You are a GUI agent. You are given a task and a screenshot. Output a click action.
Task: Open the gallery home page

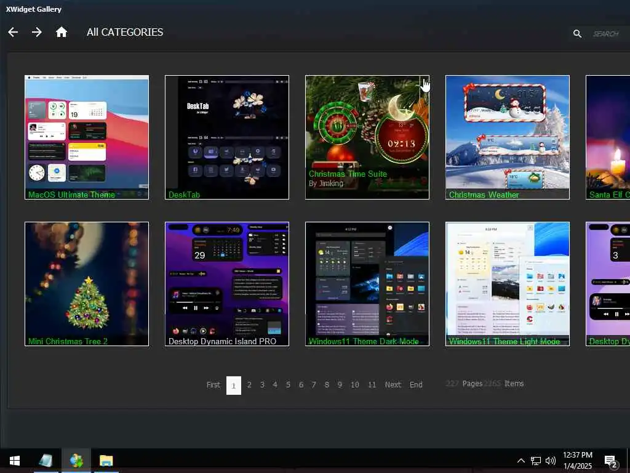(61, 32)
